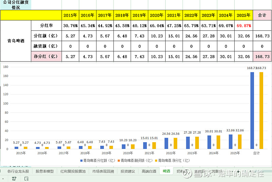The height and width of the screenshot is (182, 272).
Task: Select the 融资额（亿） row label cell
Action: coord(46,46)
